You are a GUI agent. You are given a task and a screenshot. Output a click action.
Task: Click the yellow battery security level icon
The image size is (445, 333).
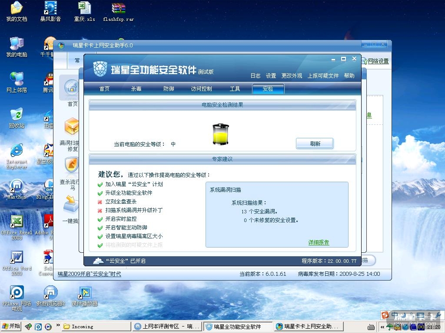pos(220,134)
